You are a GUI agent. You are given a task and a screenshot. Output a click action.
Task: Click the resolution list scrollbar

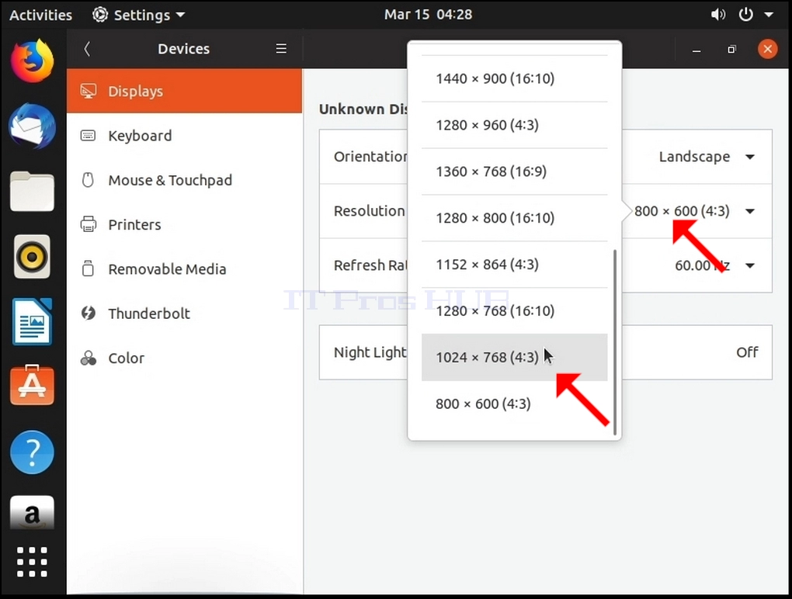(615, 341)
